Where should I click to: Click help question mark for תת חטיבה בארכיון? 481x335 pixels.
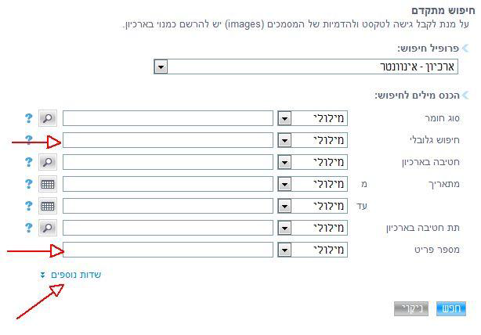tap(28, 228)
